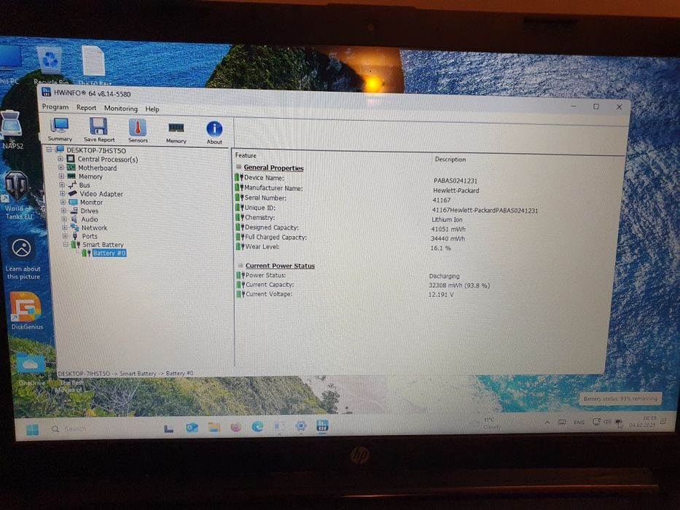Viewport: 680px width, 510px height.
Task: Expand the Drives tree node
Action: [63, 211]
